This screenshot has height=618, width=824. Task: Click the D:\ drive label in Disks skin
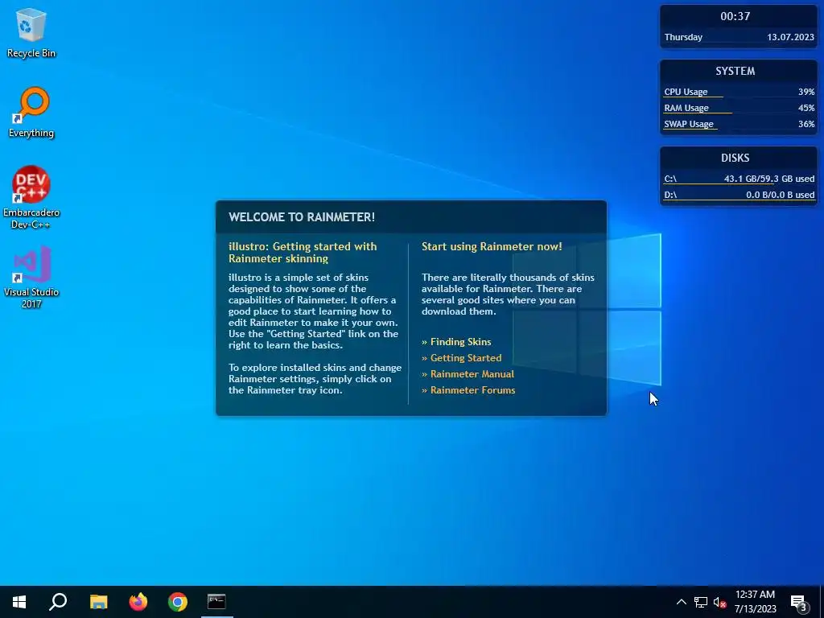670,195
